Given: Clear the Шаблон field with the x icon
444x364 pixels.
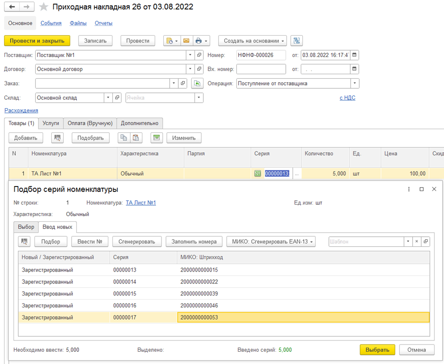Looking at the screenshot, I should [x=416, y=241].
